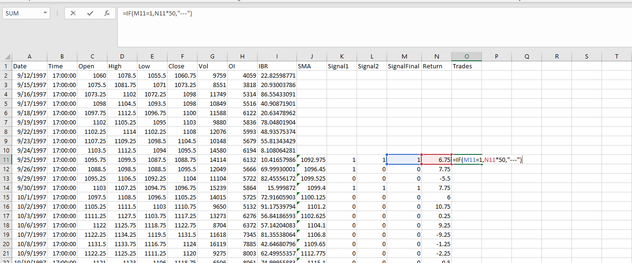
Task: Confirm the formula with the Enter checkmark
Action: click(90, 14)
